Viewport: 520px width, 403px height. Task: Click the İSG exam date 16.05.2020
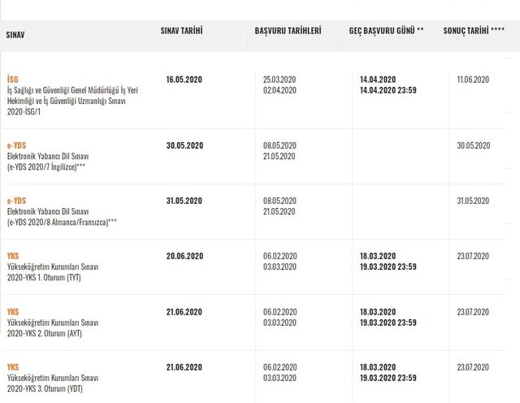pyautogui.click(x=184, y=80)
